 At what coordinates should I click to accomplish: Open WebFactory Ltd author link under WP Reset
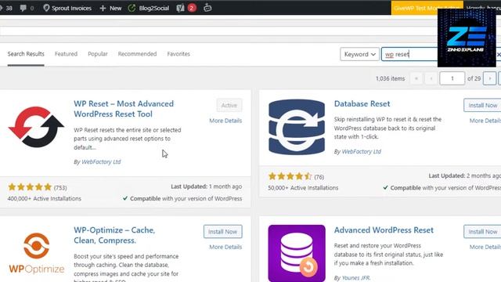tap(101, 162)
